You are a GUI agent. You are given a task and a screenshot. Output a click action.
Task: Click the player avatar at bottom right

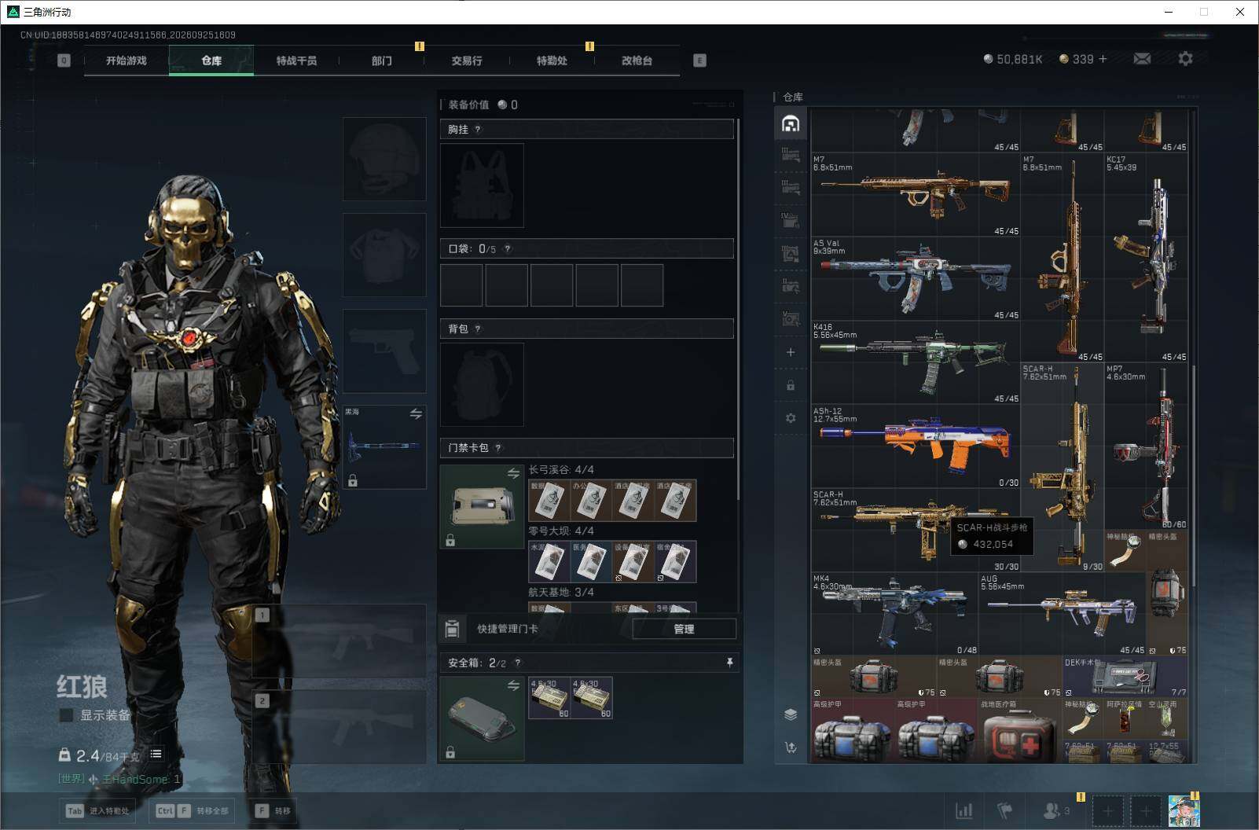(1184, 810)
